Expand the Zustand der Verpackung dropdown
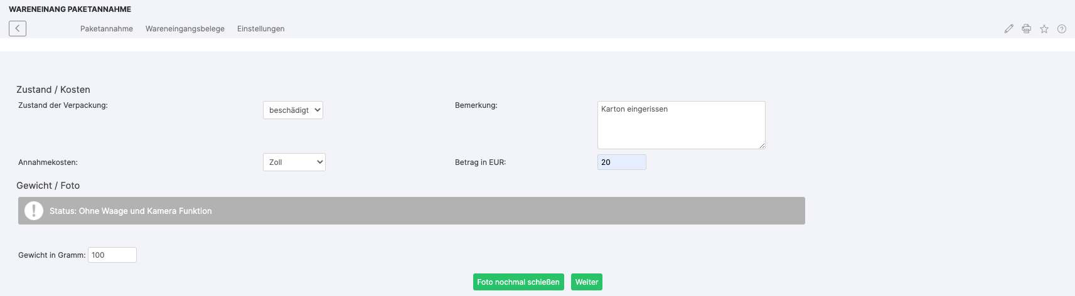This screenshot has height=296, width=1075. [292, 110]
